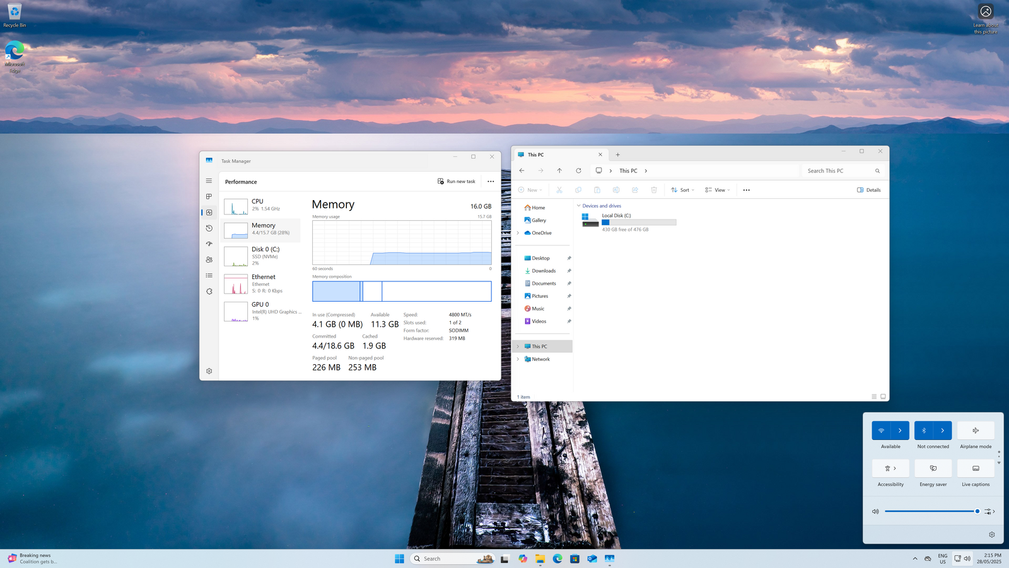1009x568 pixels.
Task: Click the Details pane button
Action: click(869, 190)
